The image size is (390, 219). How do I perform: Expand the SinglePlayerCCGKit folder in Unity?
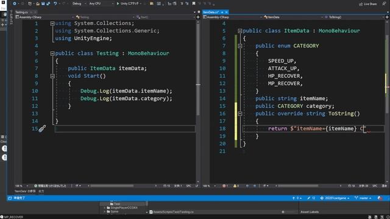pyautogui.click(x=105, y=207)
